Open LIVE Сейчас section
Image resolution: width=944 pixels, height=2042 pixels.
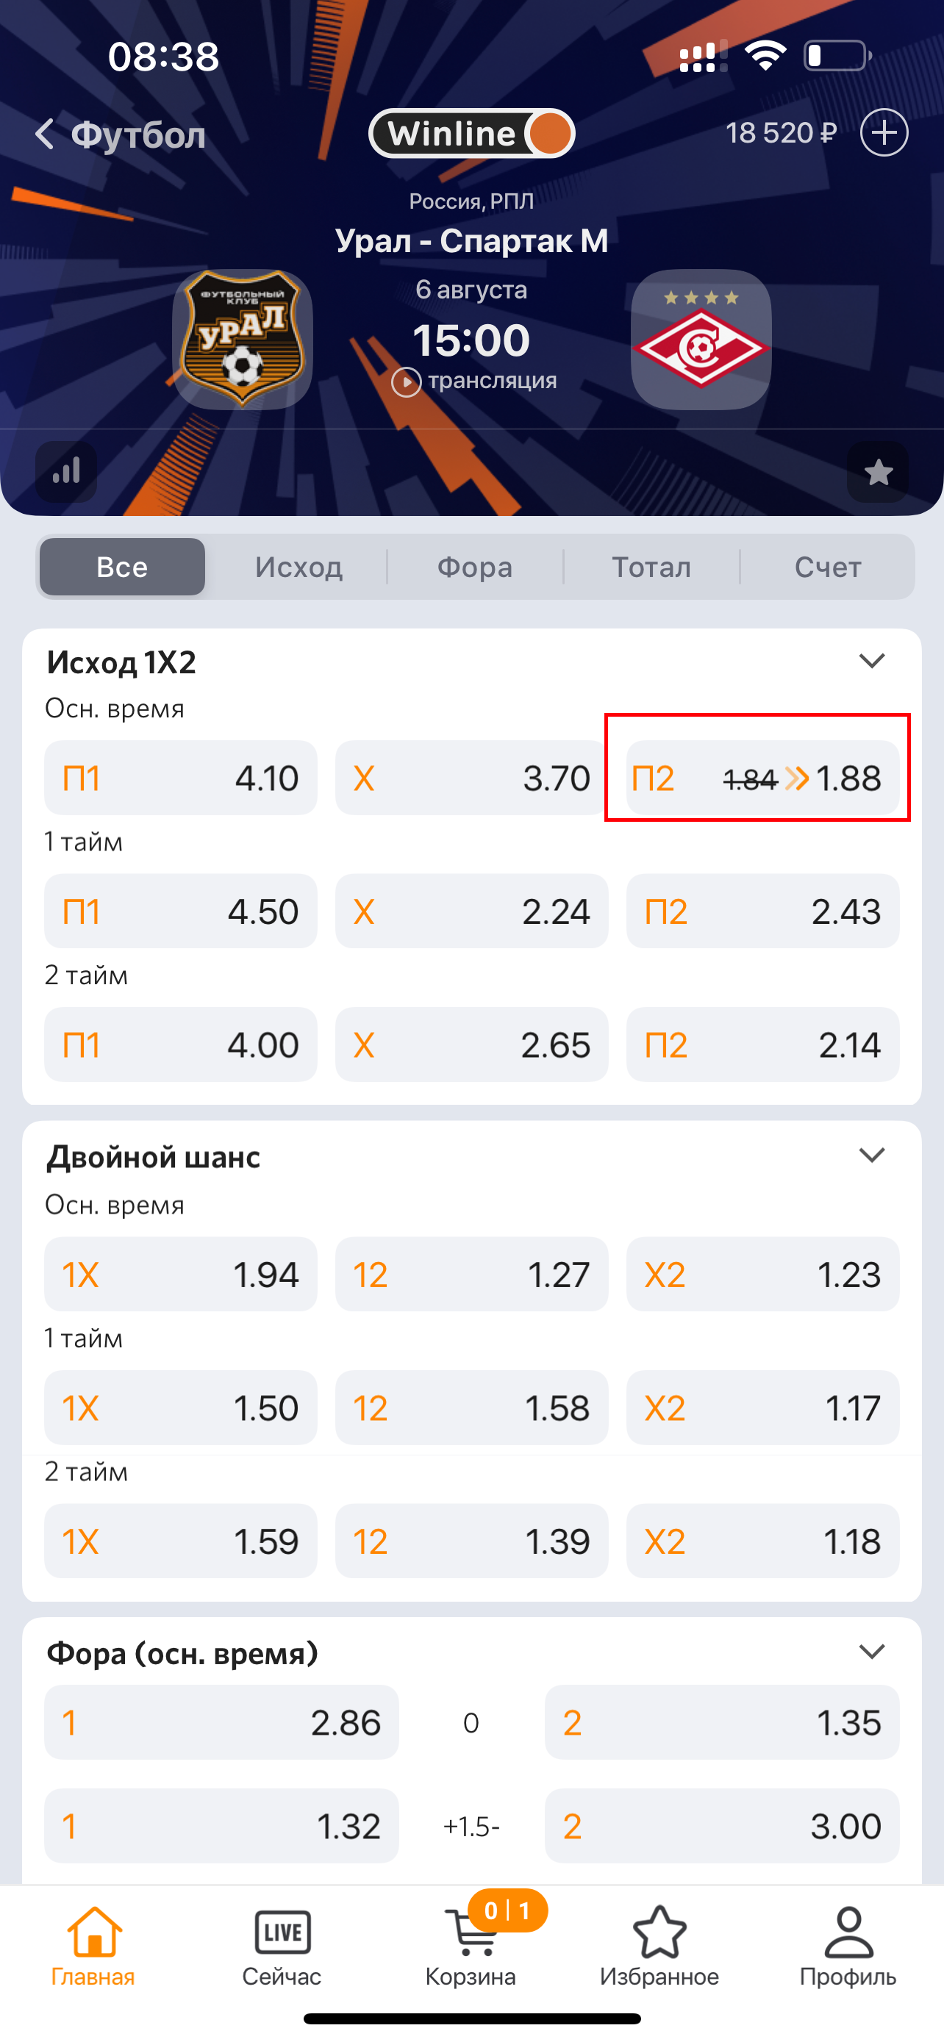282,1946
